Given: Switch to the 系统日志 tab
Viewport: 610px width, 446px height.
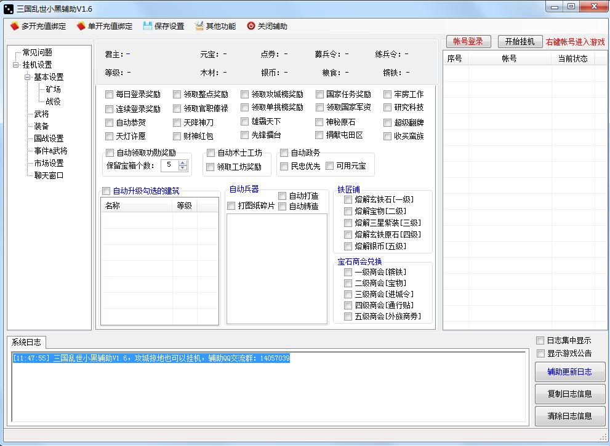Looking at the screenshot, I should (x=26, y=342).
